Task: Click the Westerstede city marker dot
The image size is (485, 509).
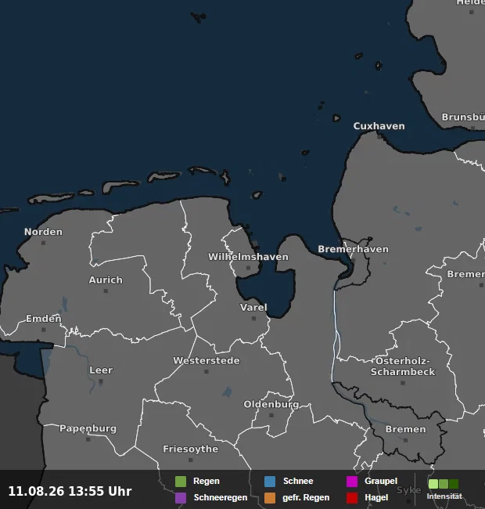Action: (x=207, y=371)
